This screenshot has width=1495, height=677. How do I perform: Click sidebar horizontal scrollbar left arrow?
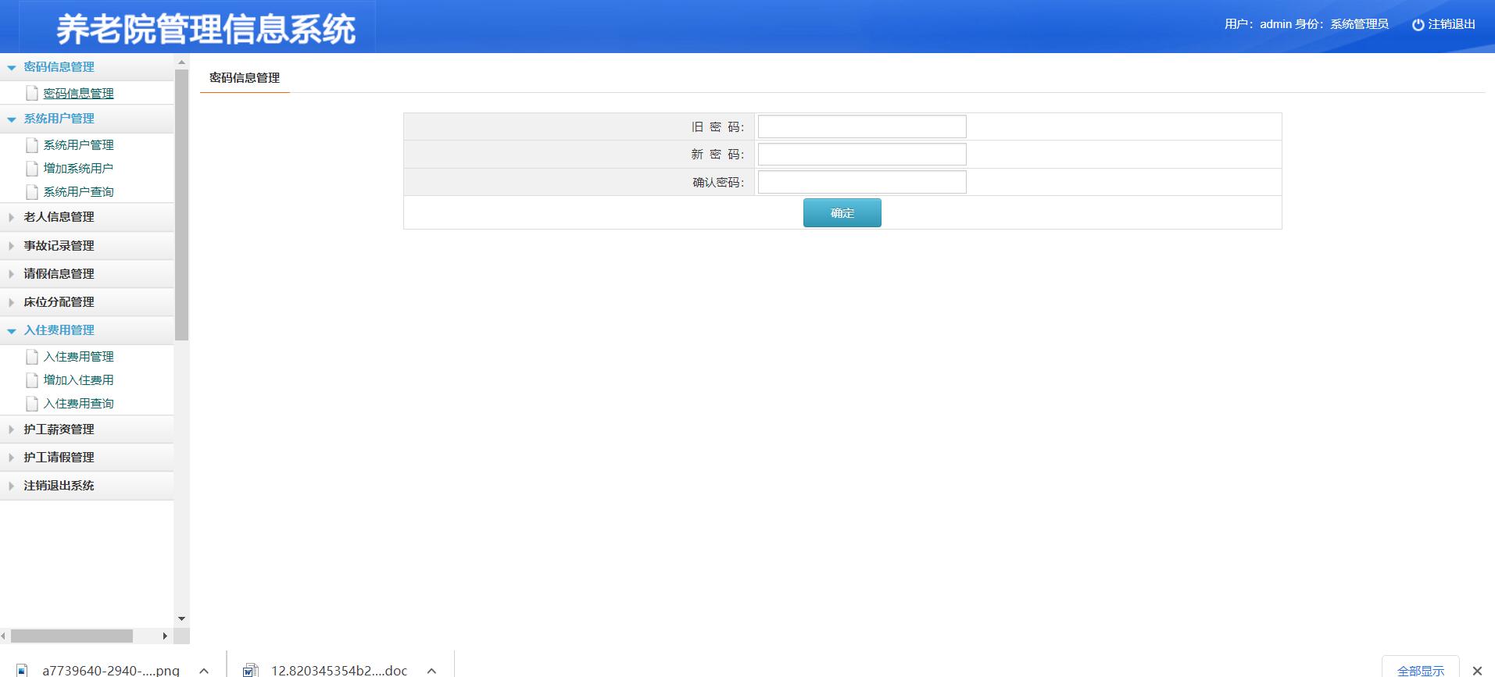[4, 636]
